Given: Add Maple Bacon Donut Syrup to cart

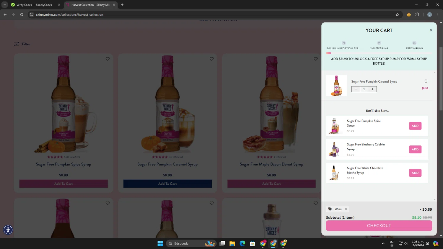Looking at the screenshot, I should (x=271, y=184).
